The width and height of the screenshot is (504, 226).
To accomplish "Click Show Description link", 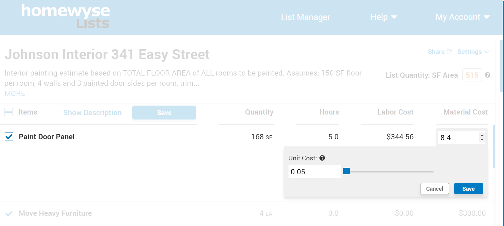I will tap(92, 113).
